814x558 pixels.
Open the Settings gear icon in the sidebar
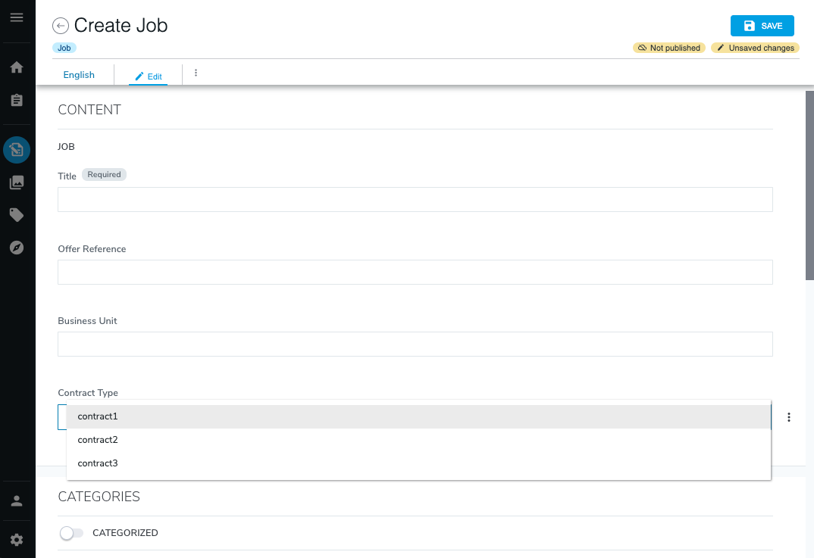point(17,540)
